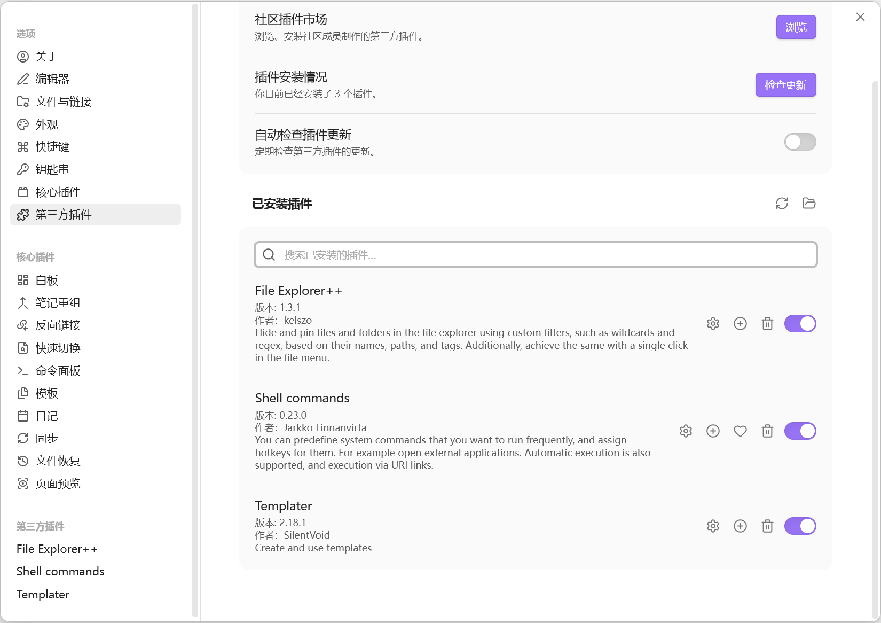Viewport: 881px width, 623px height.
Task: Open Shell commands settings in sidebar
Action: coord(60,572)
